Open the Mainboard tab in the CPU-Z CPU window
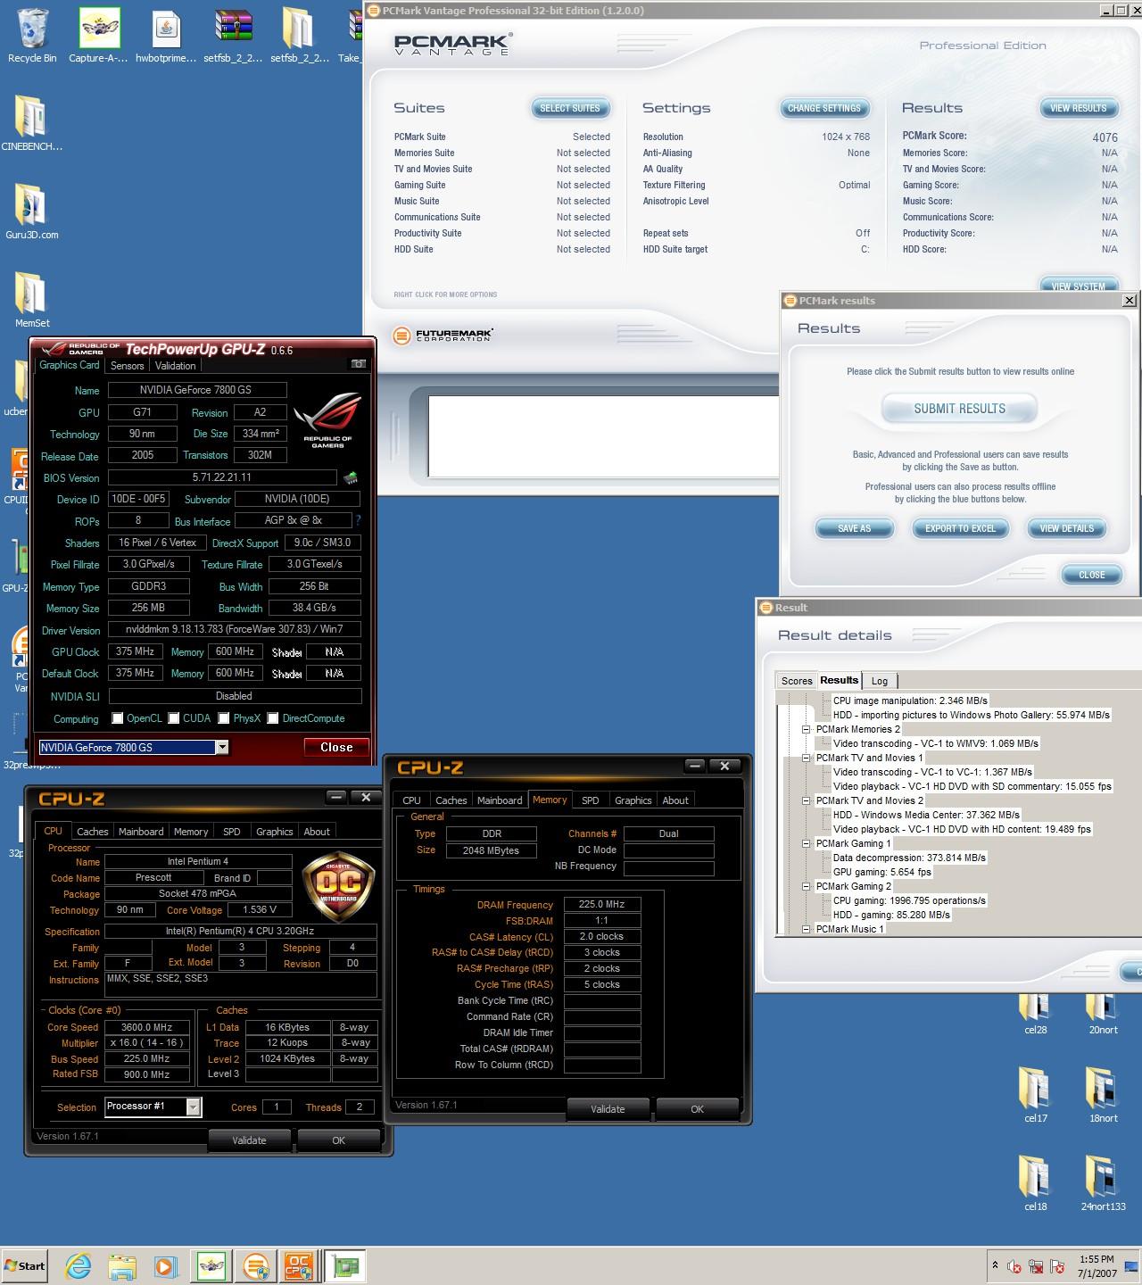Viewport: 1142px width, 1285px height. (x=141, y=832)
